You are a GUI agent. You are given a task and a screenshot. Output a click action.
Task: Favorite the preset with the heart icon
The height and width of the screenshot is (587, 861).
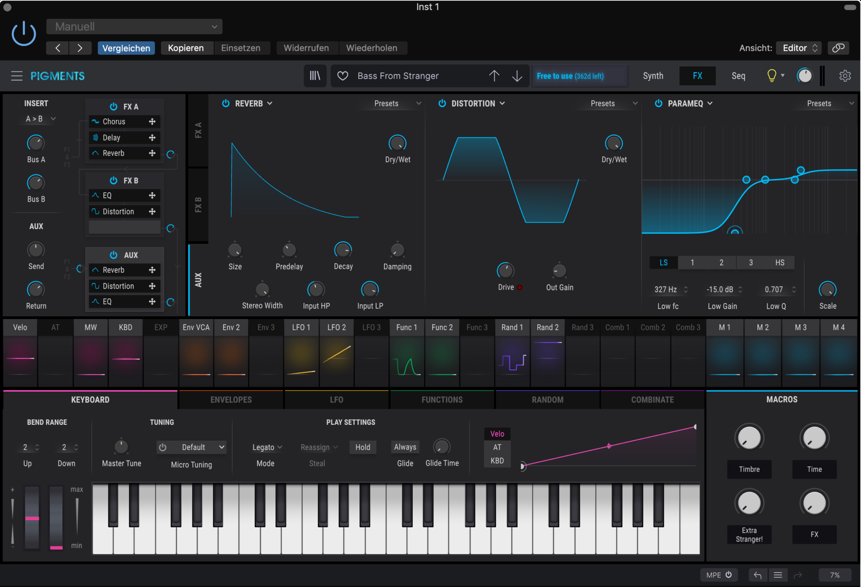pyautogui.click(x=343, y=76)
